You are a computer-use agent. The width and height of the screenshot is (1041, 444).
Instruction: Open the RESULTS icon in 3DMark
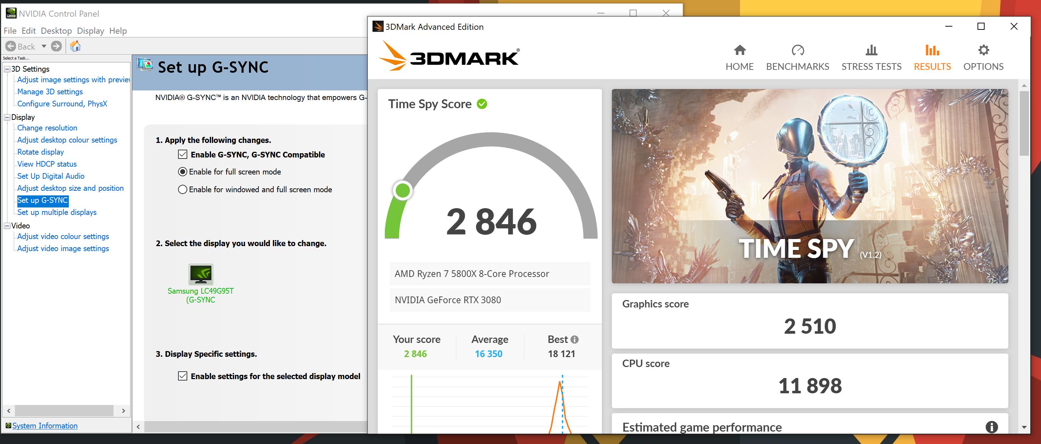tap(932, 50)
